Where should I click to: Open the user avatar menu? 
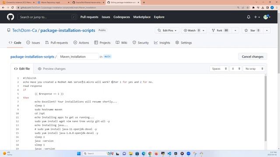(x=267, y=17)
